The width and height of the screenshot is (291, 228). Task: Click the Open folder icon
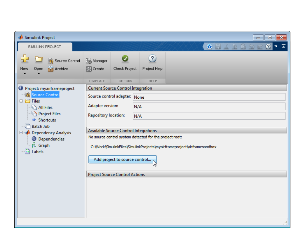pyautogui.click(x=39, y=59)
